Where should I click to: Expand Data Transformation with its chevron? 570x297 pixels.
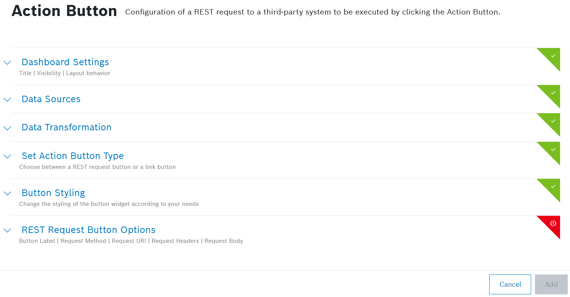(7, 128)
